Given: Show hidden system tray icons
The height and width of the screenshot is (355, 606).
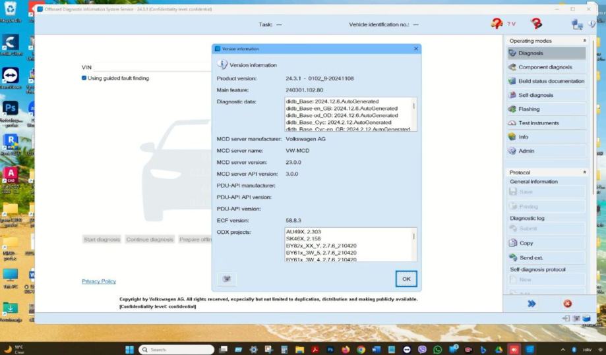Looking at the screenshot, I should (x=562, y=350).
